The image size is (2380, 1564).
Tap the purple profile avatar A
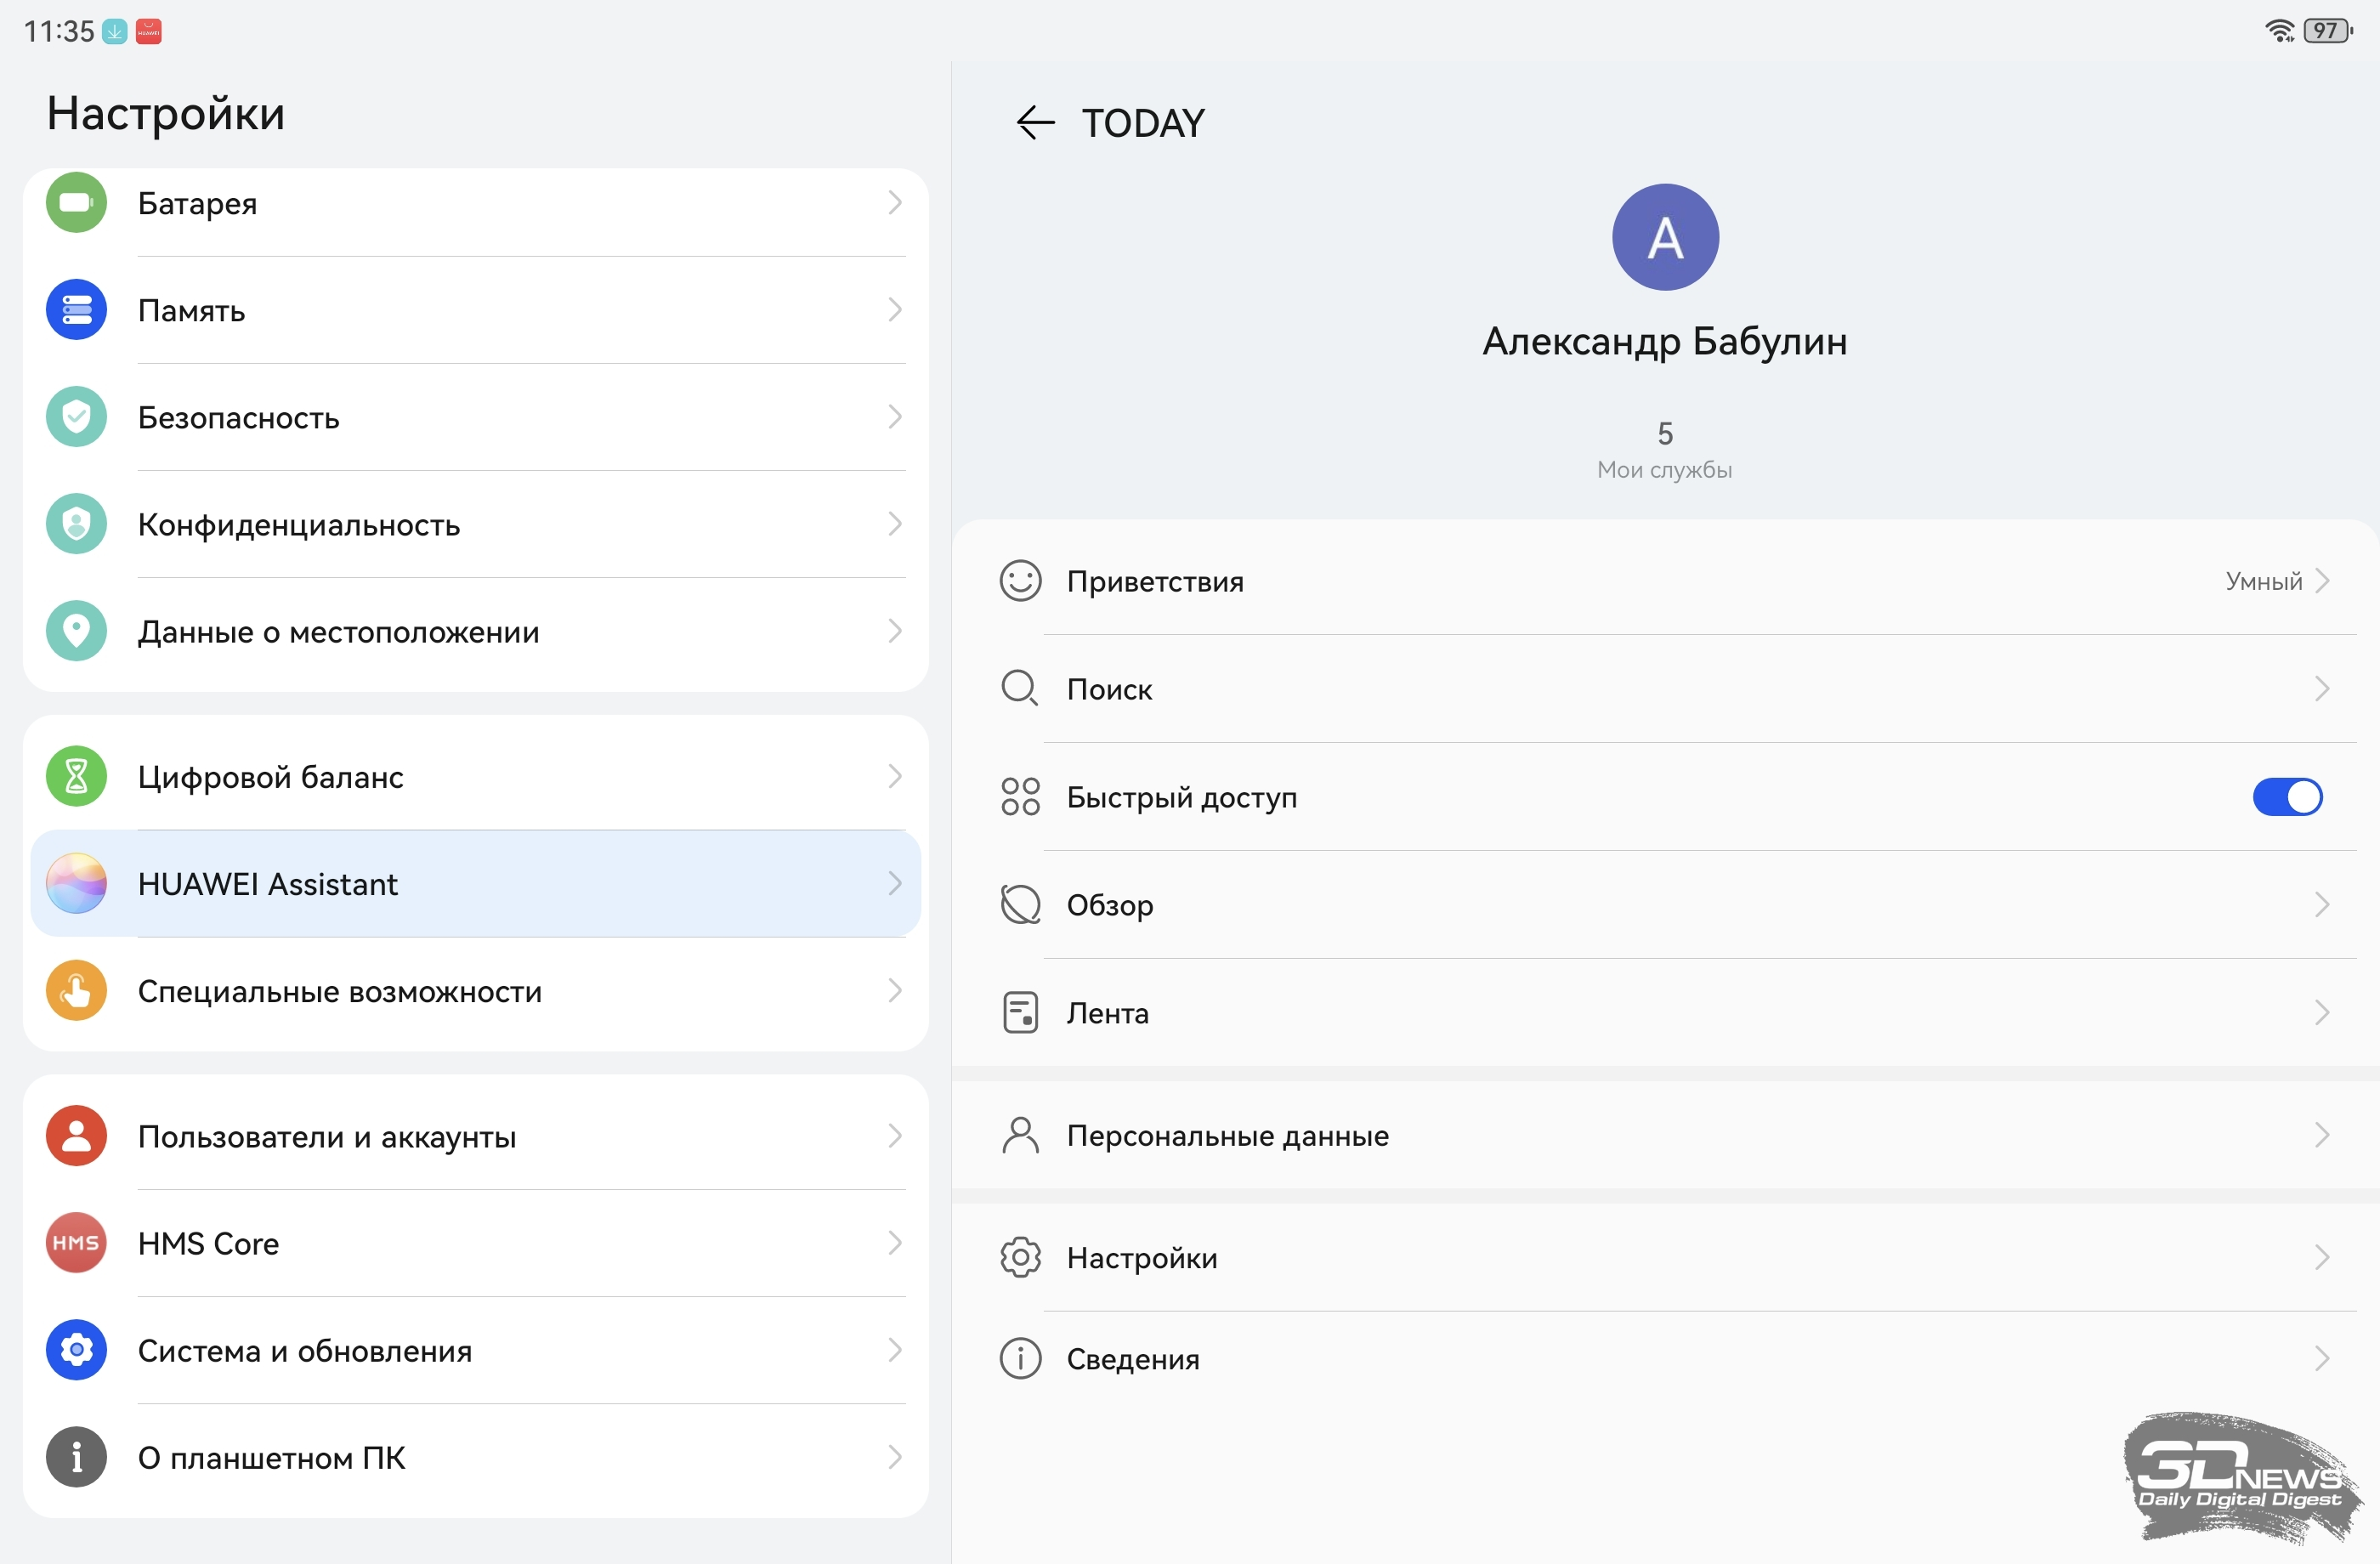coord(1665,237)
